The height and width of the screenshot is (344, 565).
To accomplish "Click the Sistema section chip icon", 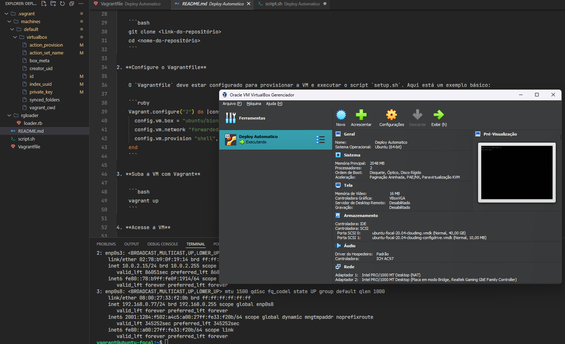I will [338, 155].
